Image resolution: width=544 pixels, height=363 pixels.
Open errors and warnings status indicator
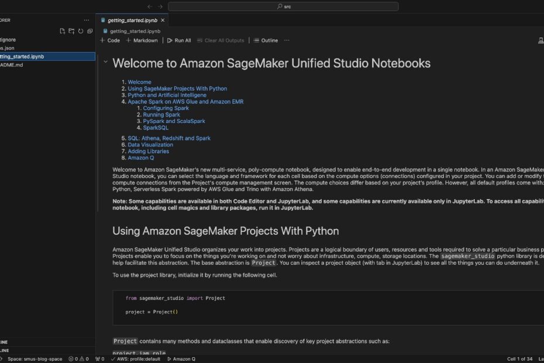(79, 359)
